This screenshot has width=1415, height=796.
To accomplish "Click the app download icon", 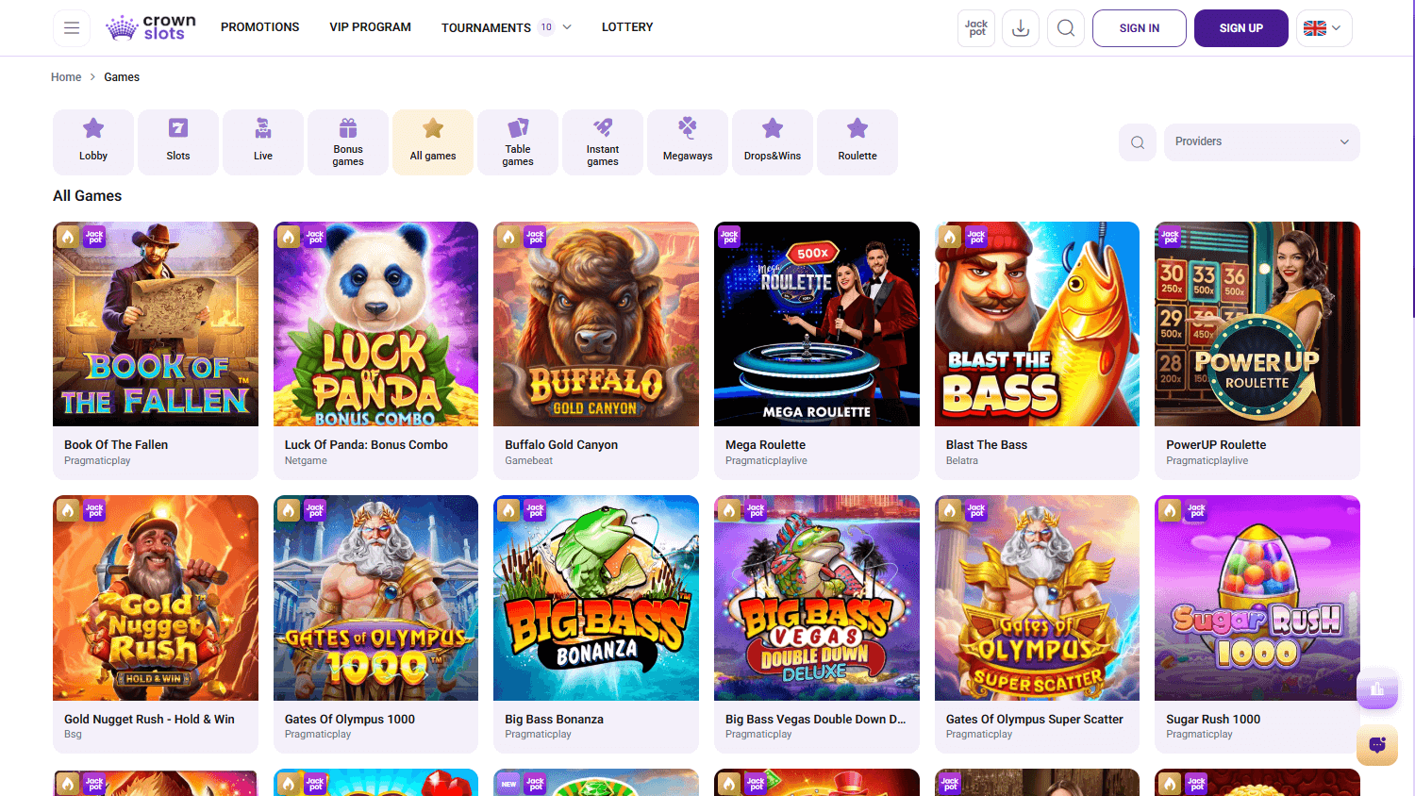I will click(1020, 27).
